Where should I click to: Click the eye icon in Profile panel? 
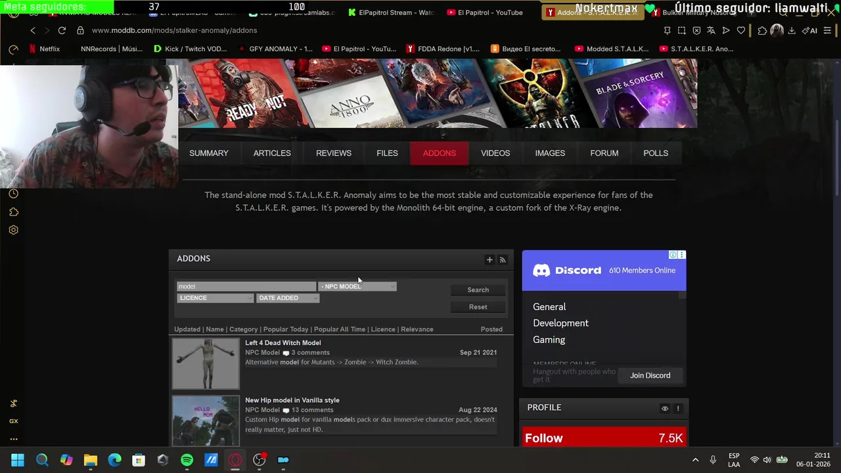665,409
